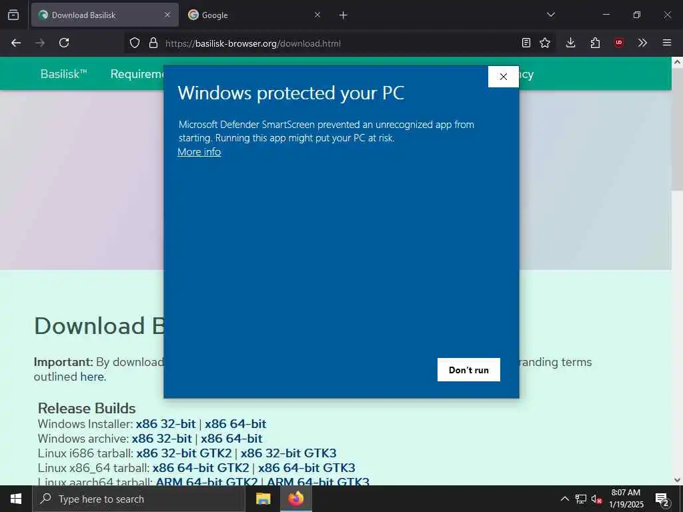Download Linux x86 64-bit GTK3 tarball
This screenshot has width=683, height=512.
[307, 468]
